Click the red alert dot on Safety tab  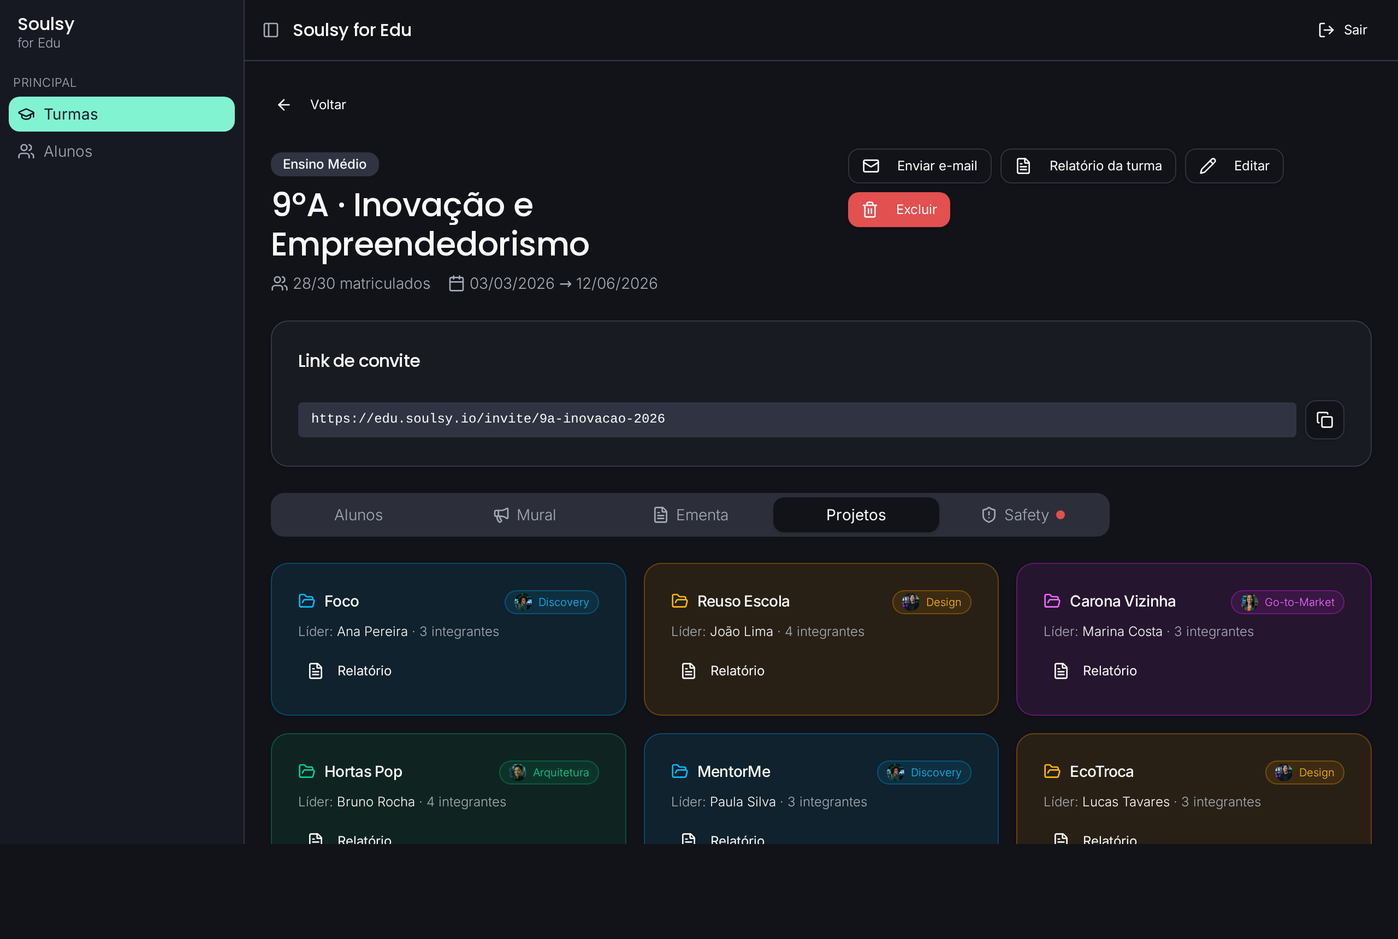[1060, 515]
